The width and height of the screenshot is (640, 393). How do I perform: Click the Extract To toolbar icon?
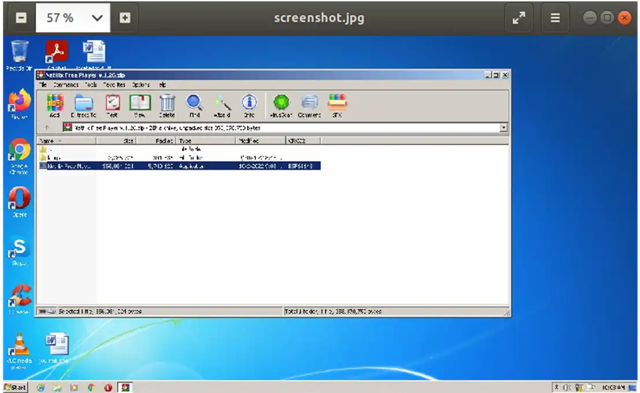coord(84,106)
